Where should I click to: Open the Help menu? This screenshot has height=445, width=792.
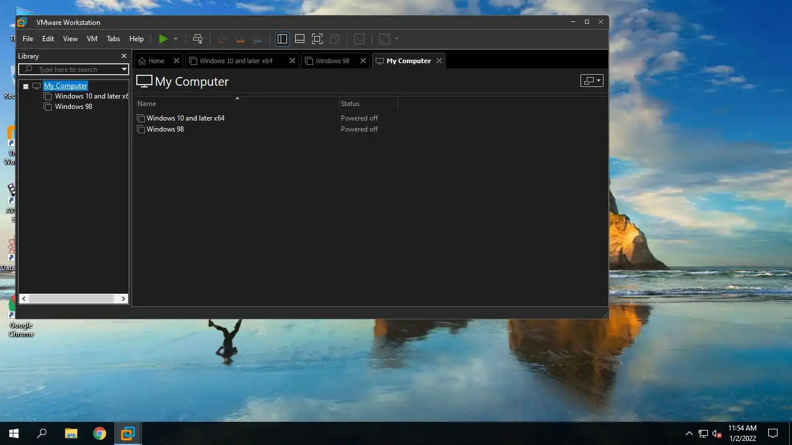point(137,39)
